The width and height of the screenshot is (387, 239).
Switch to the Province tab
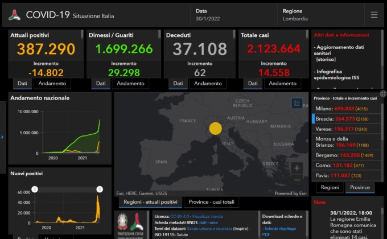360,187
